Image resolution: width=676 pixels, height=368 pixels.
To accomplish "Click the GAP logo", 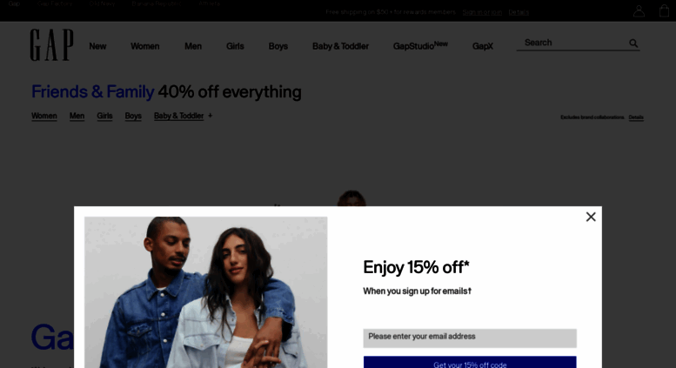I will [51, 45].
